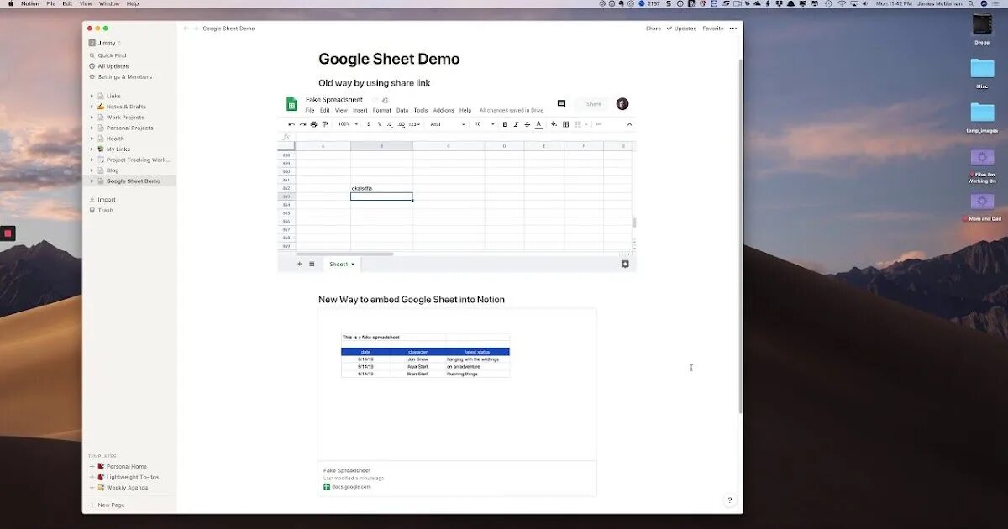Open the Sheets File menu
Screen dimensions: 1008x529
pyautogui.click(x=310, y=110)
